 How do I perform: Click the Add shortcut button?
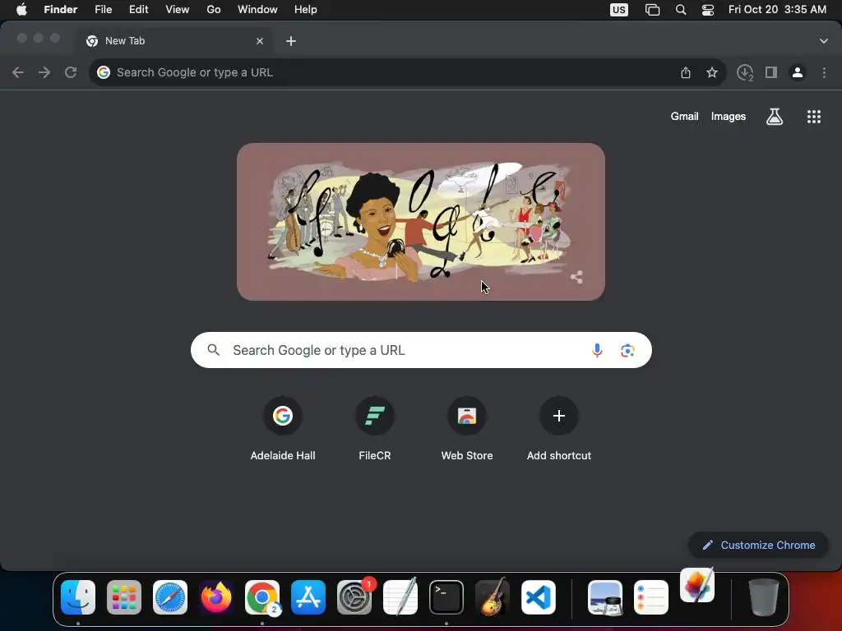(559, 429)
